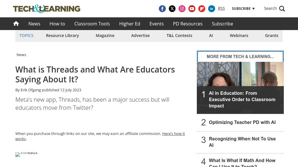Open author Erik Ofgang's profile
Image resolution: width=298 pixels, height=167 pixels.
pyautogui.click(x=31, y=90)
